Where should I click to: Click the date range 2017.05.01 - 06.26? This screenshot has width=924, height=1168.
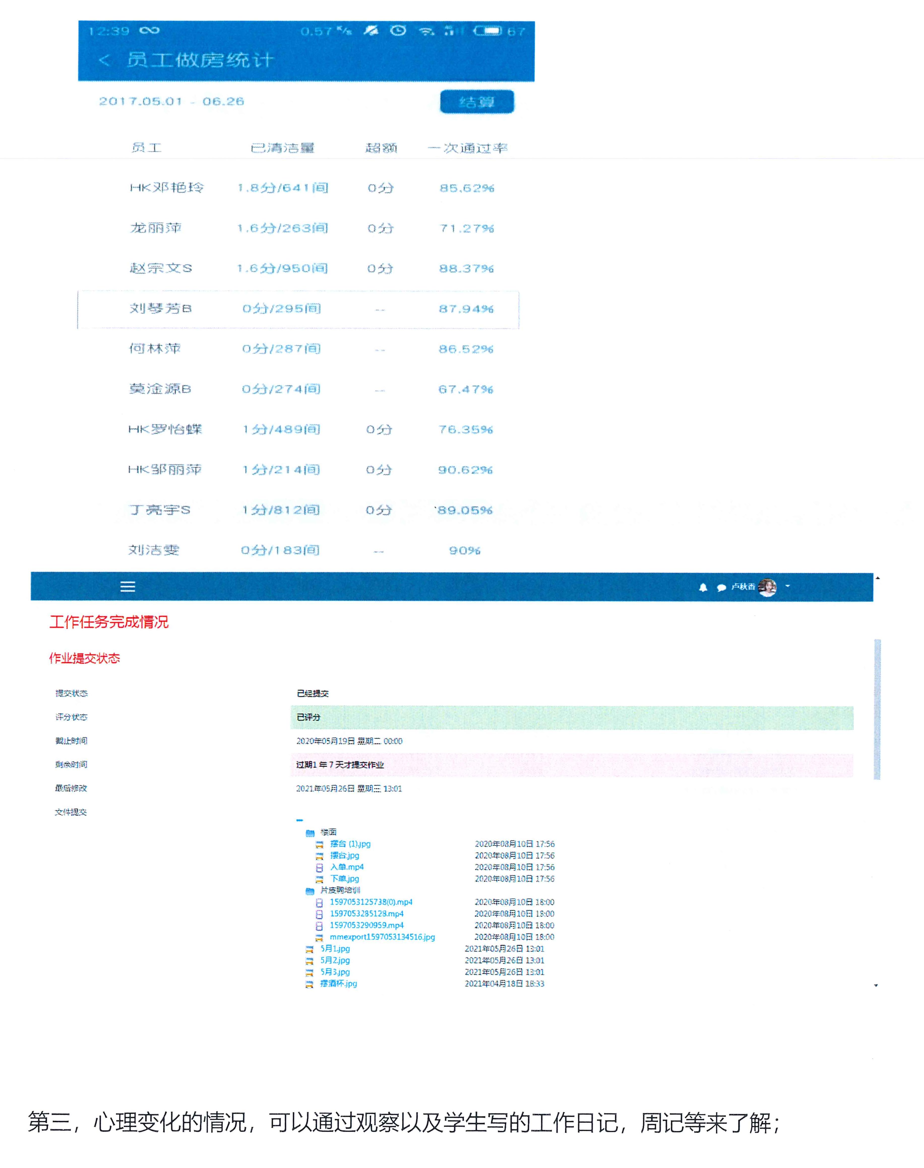(171, 102)
